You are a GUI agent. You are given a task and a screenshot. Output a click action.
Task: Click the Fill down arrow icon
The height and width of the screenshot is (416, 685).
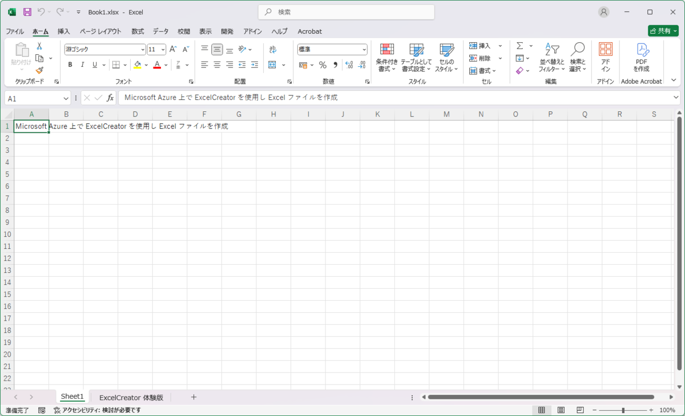[x=519, y=58]
